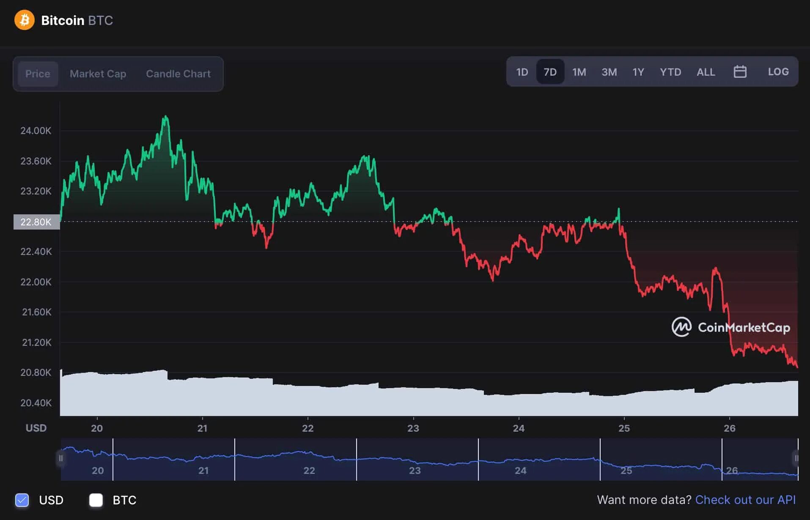Open the calendar date picker

click(740, 72)
